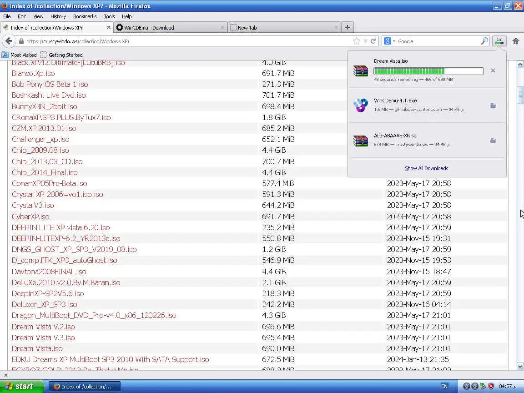Image resolution: width=524 pixels, height=393 pixels.
Task: Download Bob Pony OS Beta 1.iso
Action: click(x=50, y=84)
